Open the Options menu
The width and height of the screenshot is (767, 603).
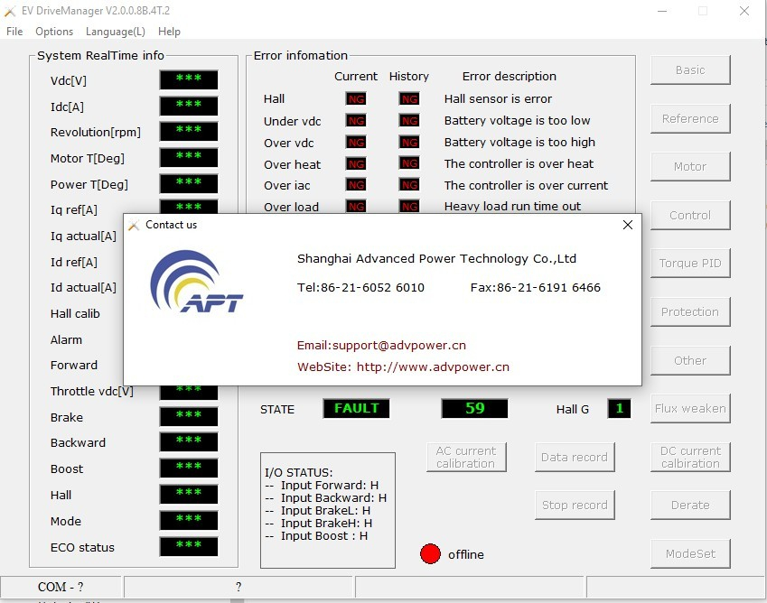(54, 32)
